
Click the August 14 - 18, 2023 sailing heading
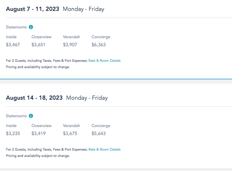click(x=34, y=98)
